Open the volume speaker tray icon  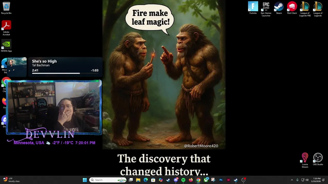click(307, 180)
